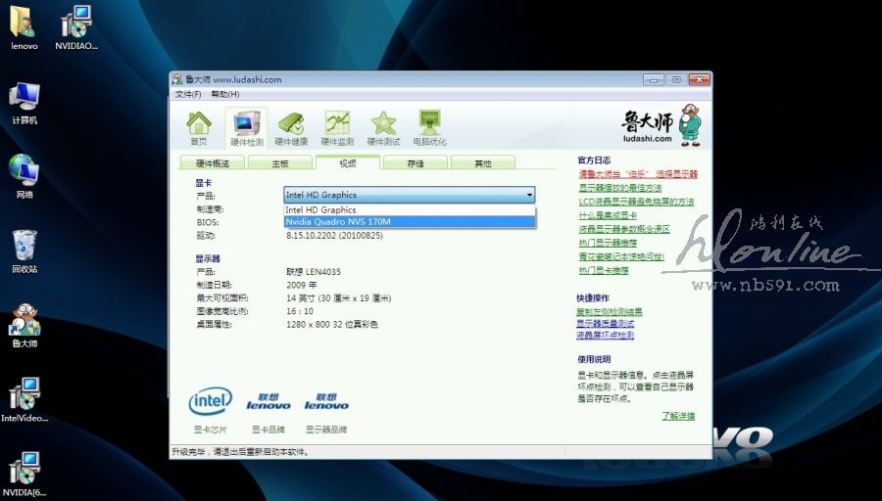The width and height of the screenshot is (882, 501).
Task: Click the 1280 x 800 32 位真彩色 value
Action: click(x=332, y=324)
